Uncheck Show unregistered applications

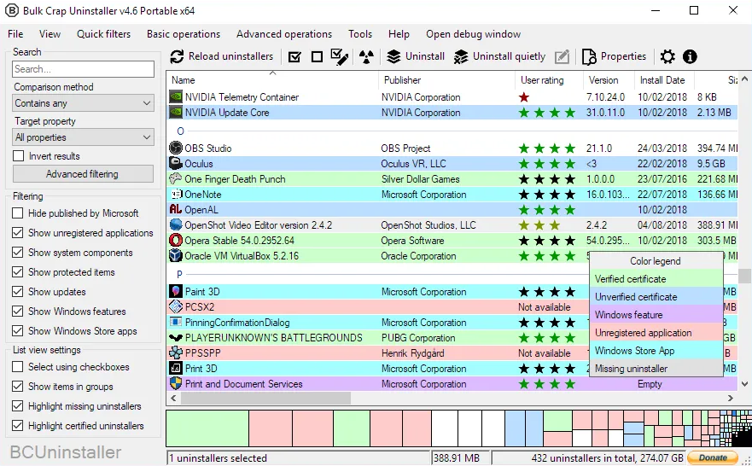tap(18, 233)
